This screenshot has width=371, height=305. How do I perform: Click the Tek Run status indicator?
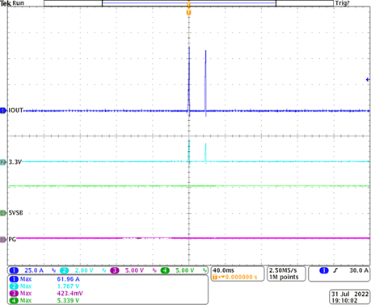coord(12,3)
